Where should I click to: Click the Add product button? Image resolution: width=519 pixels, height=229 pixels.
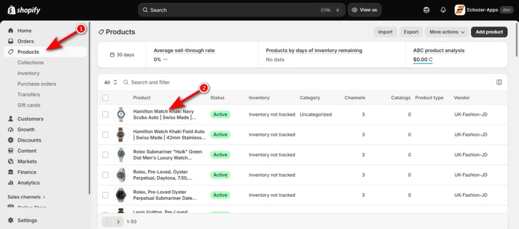489,32
